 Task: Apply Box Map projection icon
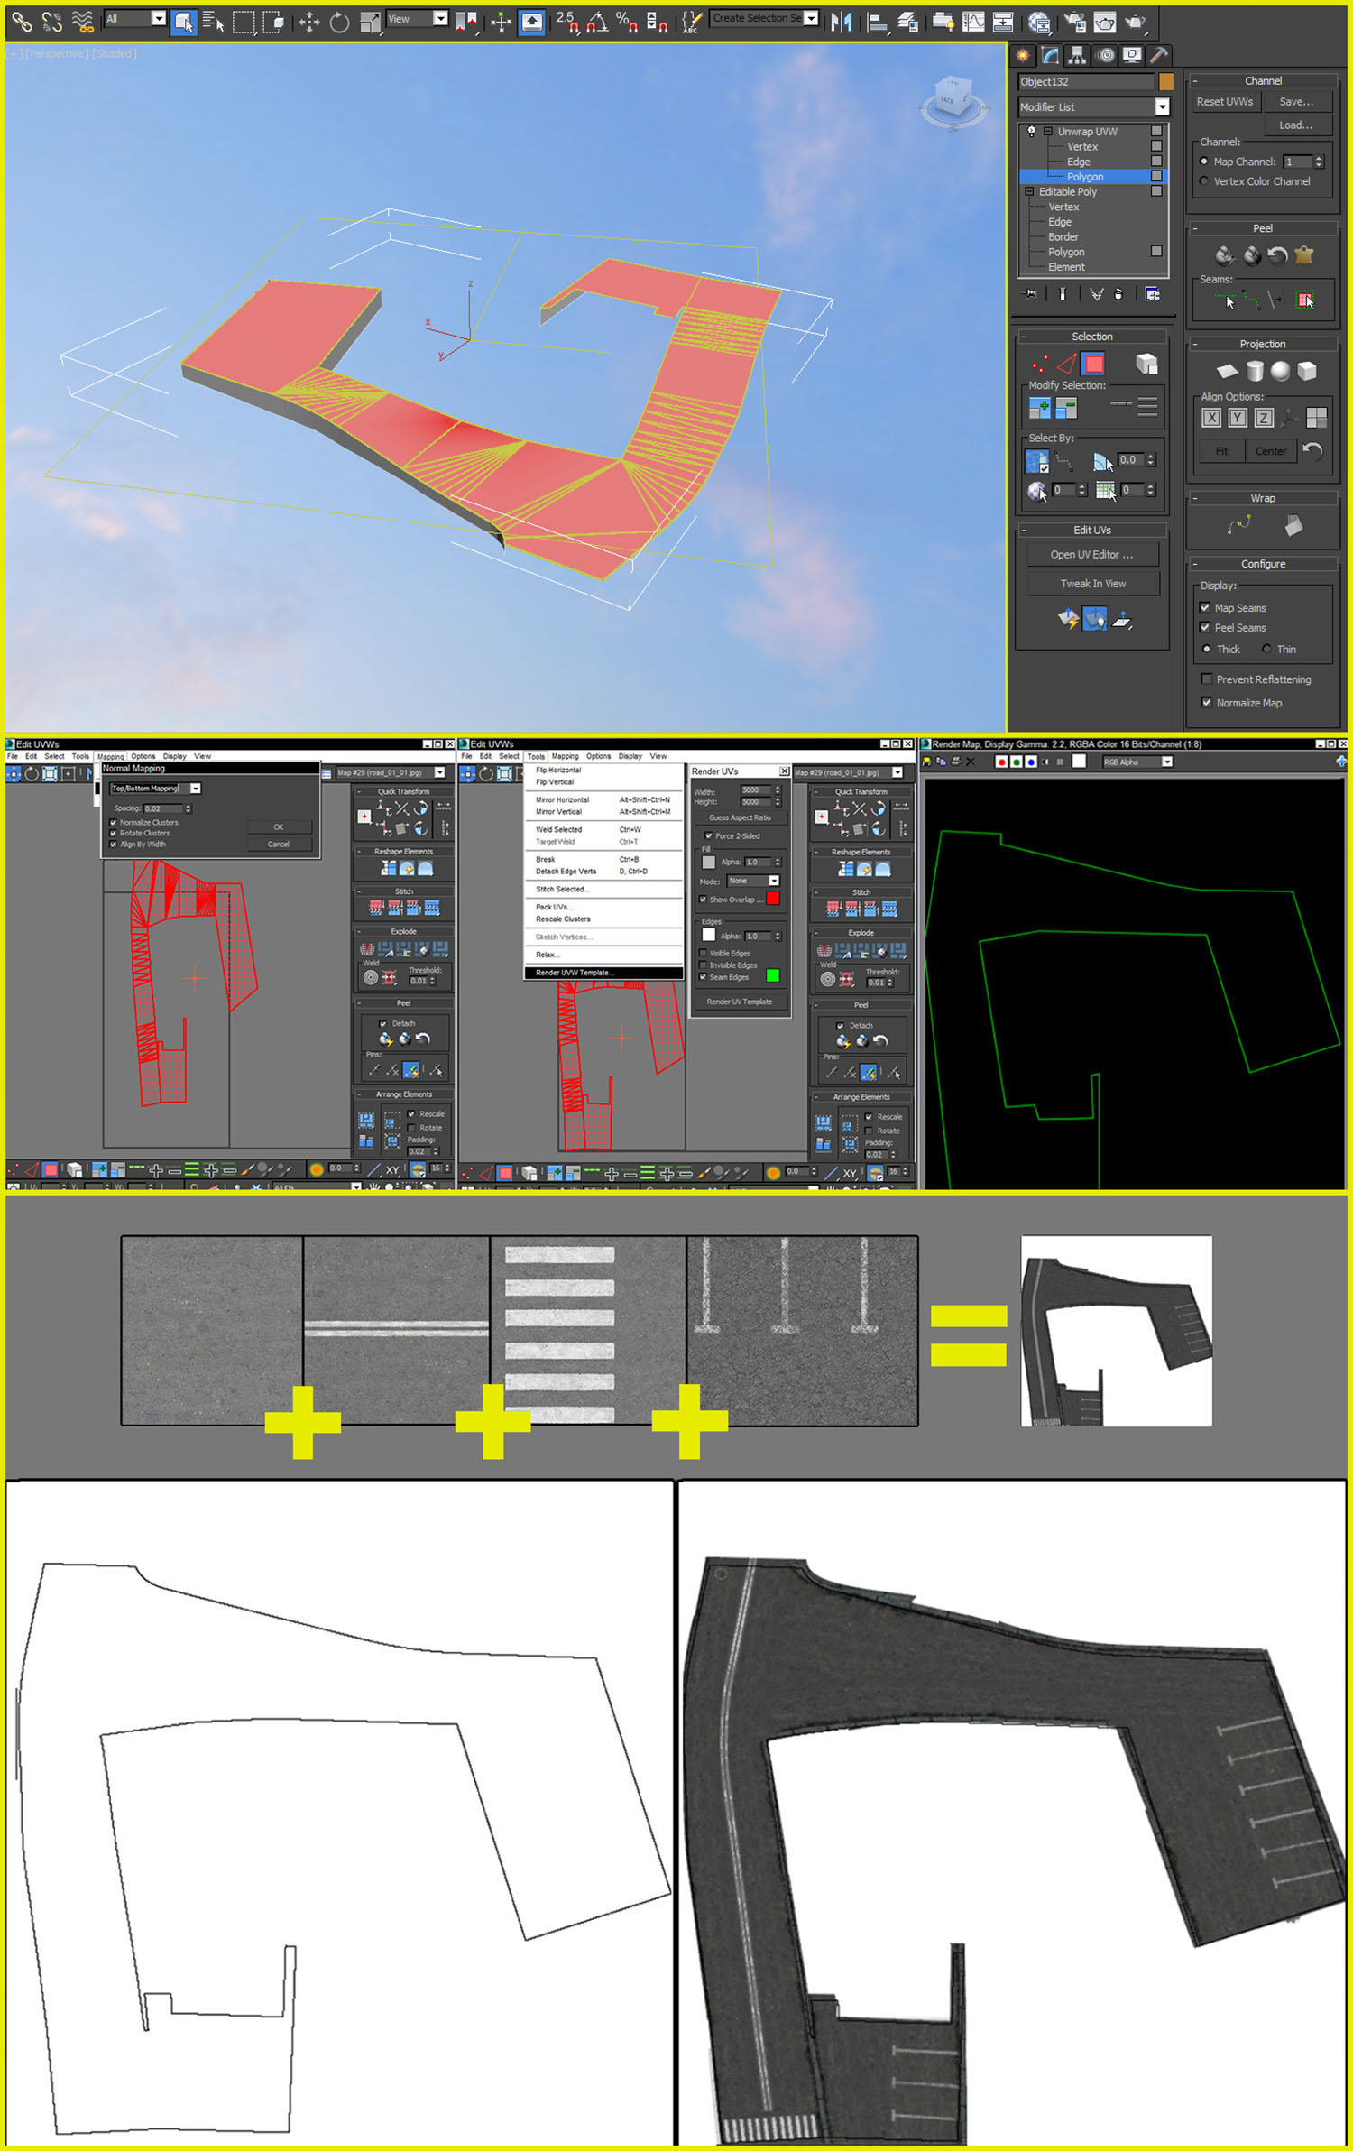point(1307,371)
